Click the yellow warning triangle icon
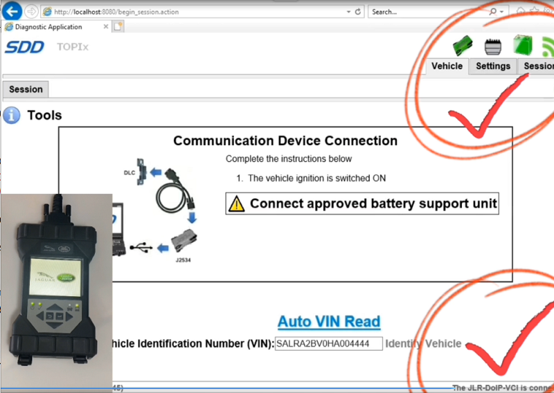 tap(236, 203)
